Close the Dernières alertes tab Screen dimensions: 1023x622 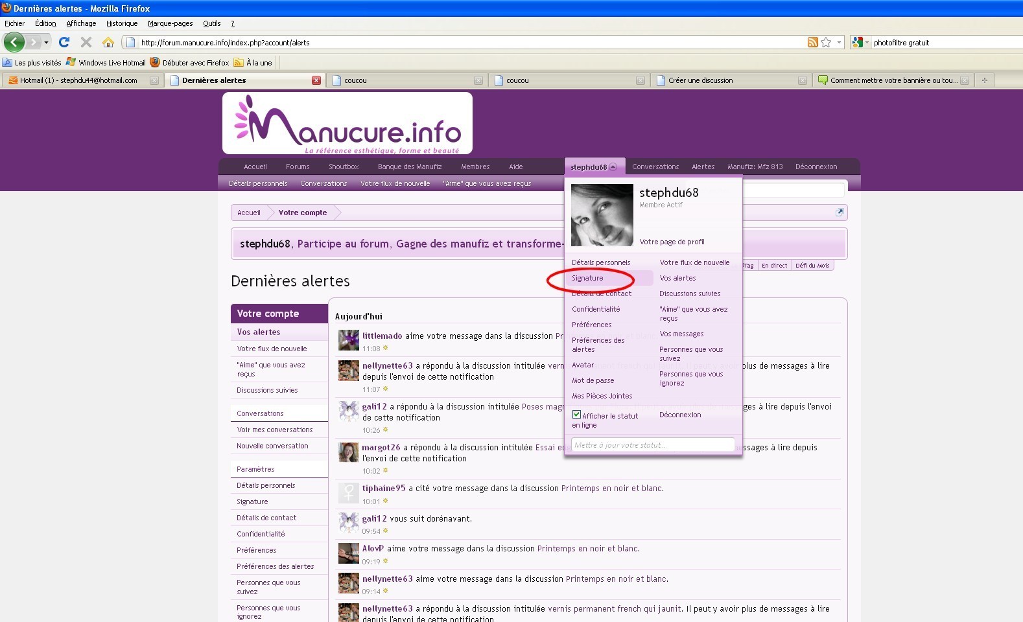coord(316,80)
